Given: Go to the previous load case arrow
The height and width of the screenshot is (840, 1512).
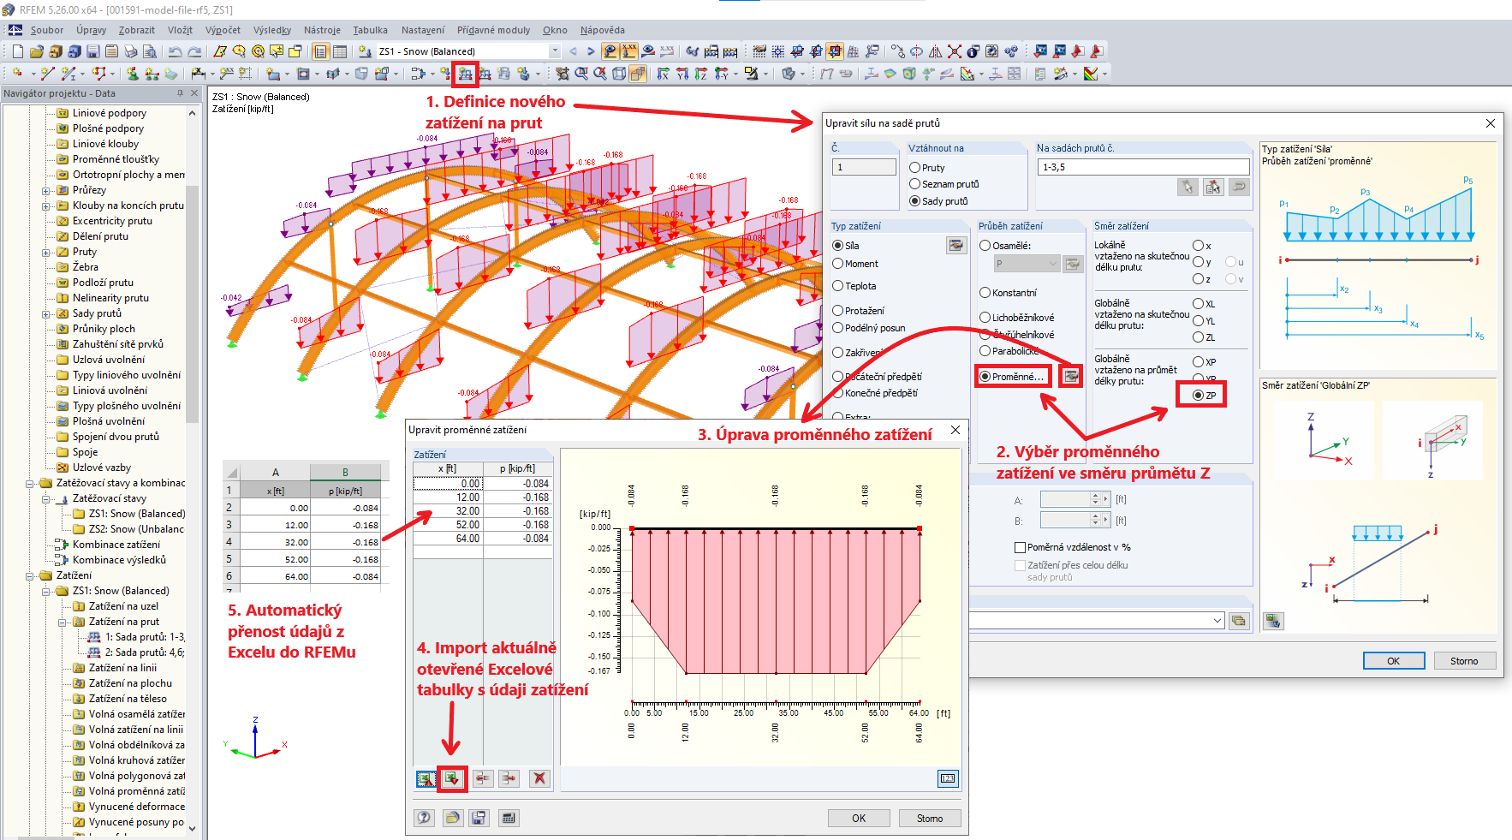Looking at the screenshot, I should click(x=573, y=51).
